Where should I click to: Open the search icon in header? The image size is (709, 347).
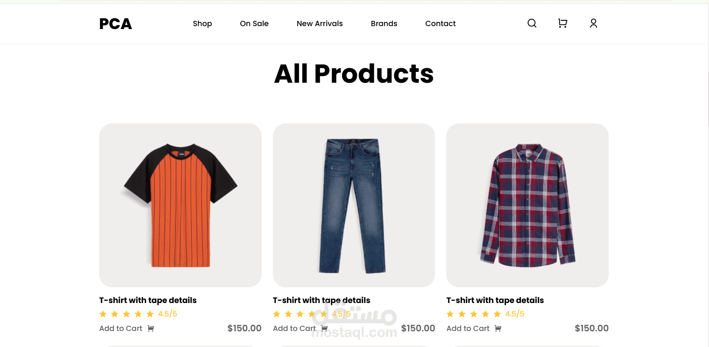[532, 23]
